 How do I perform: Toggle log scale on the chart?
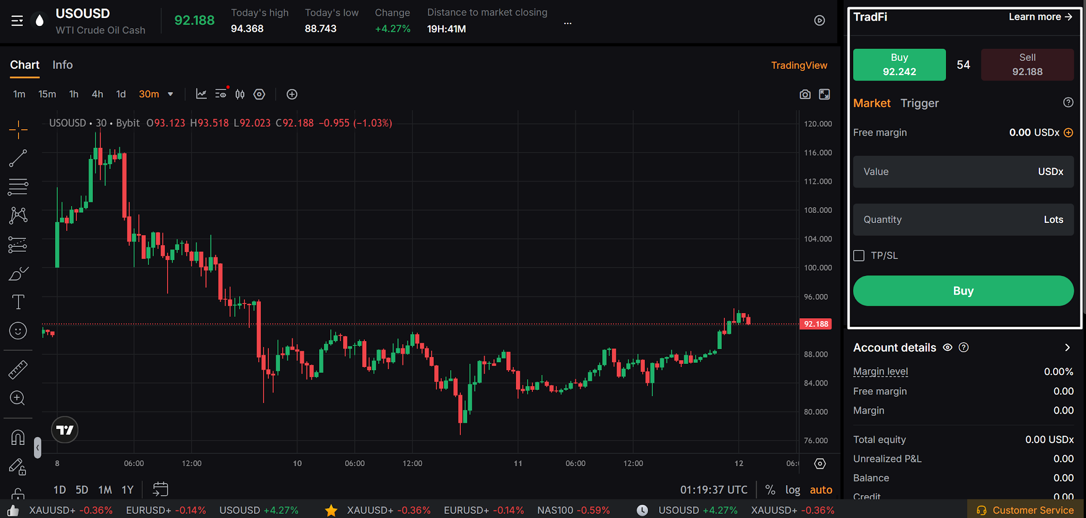(793, 490)
